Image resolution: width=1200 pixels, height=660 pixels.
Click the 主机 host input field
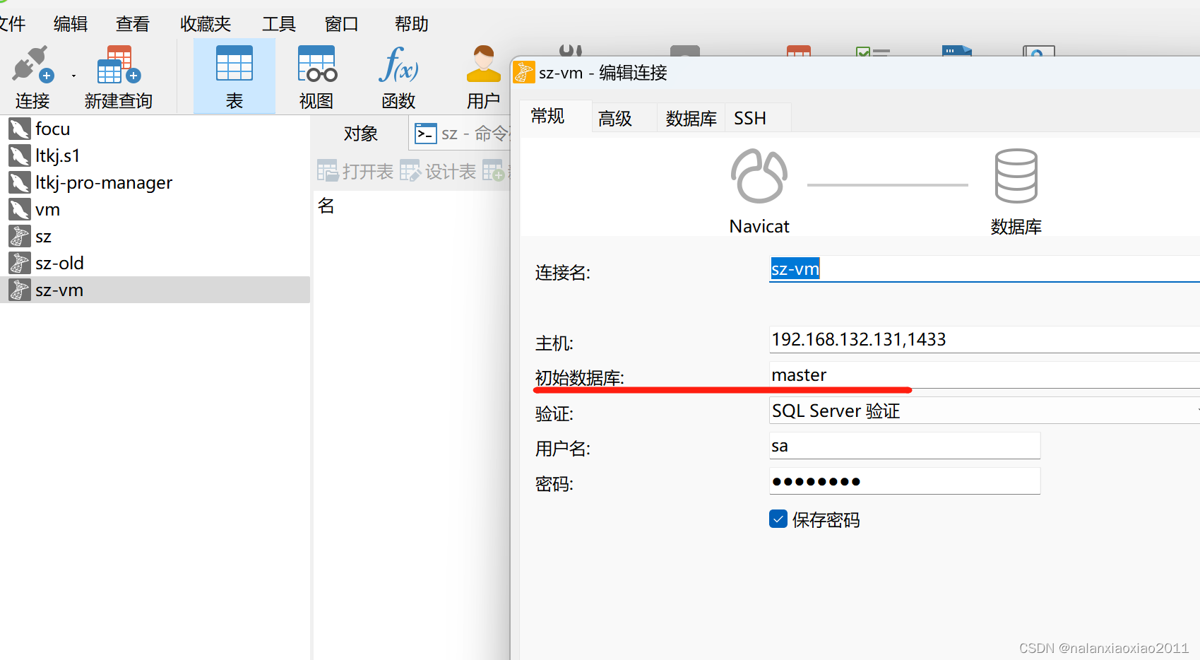tap(985, 340)
